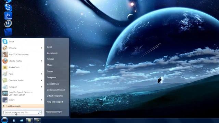The width and height of the screenshot is (219, 123).
Task: Open the Explorer folder taskbar icon
Action: pyautogui.click(x=22, y=120)
